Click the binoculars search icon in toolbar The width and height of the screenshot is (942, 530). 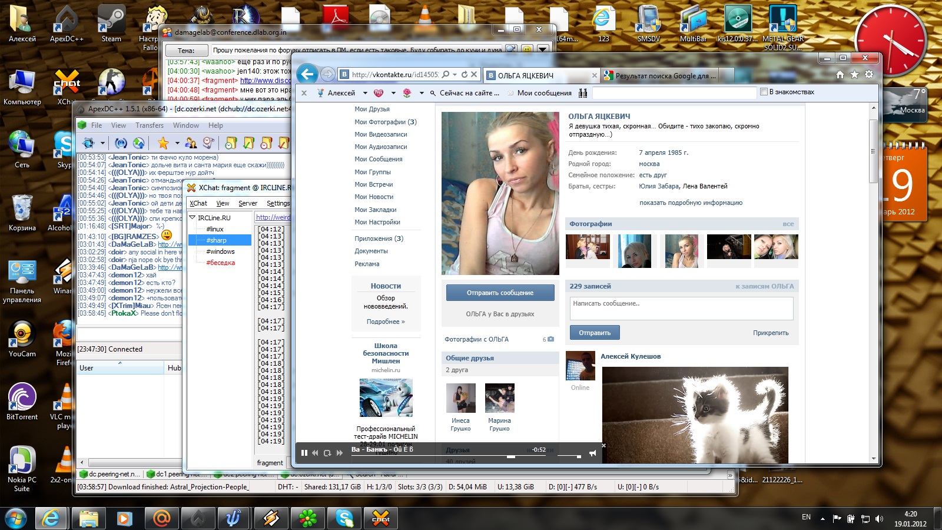click(x=583, y=93)
